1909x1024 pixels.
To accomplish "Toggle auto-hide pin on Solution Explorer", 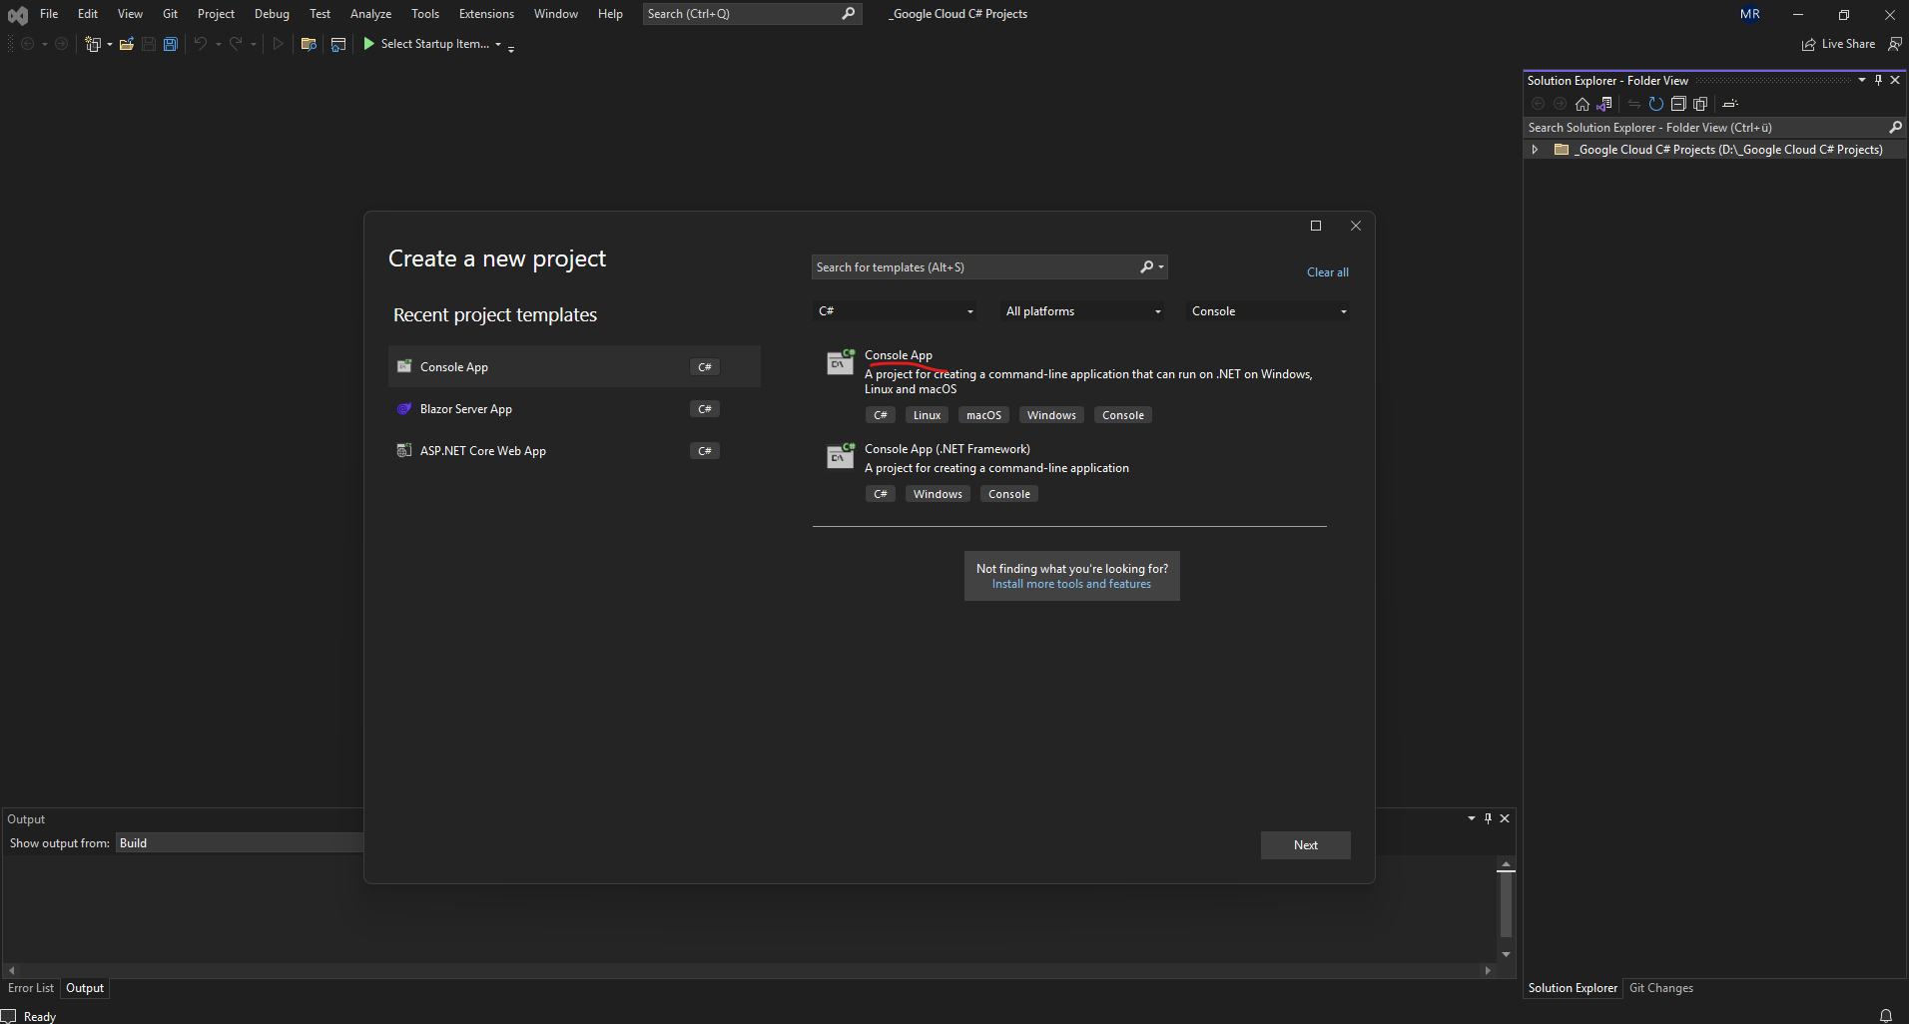I will (x=1878, y=80).
